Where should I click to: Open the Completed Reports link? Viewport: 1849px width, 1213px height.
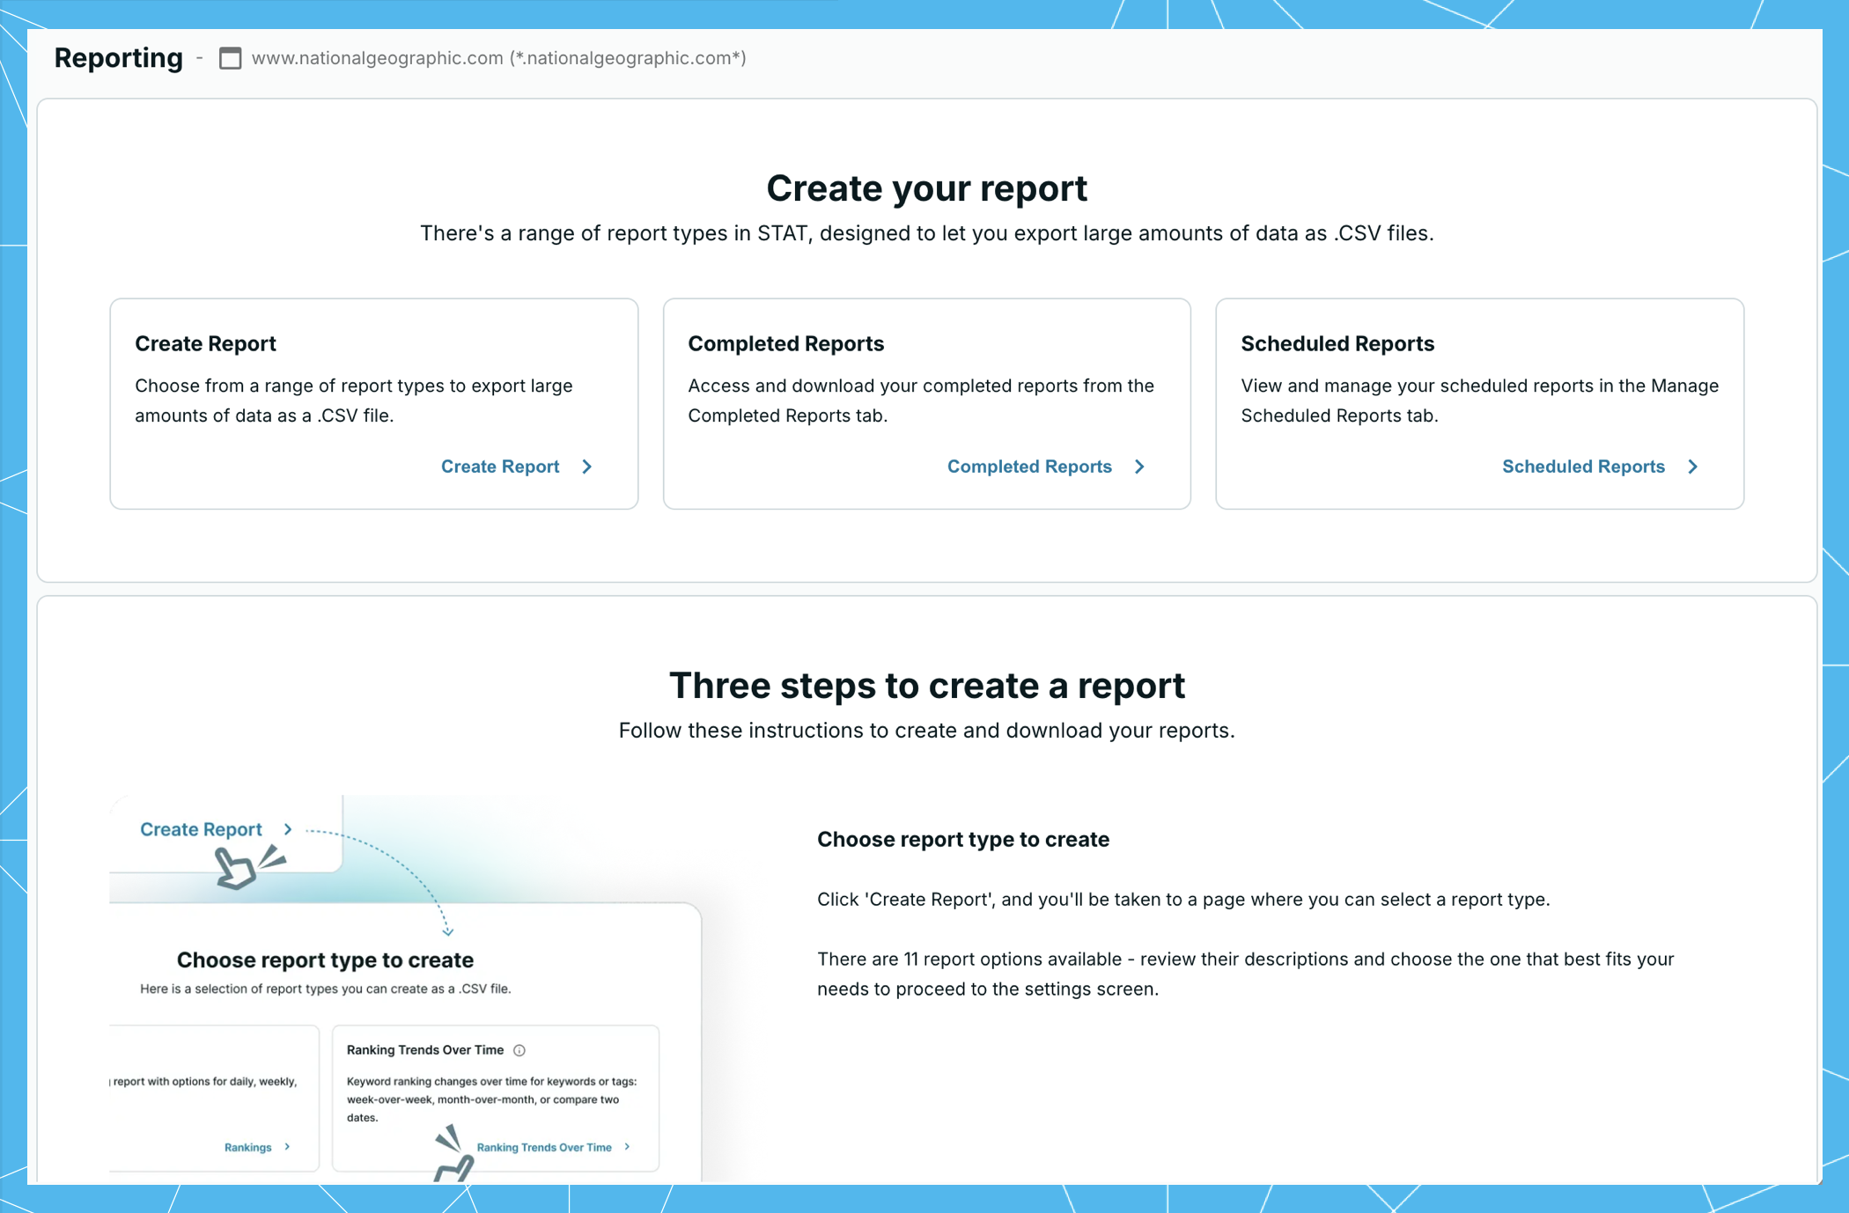(x=1029, y=467)
